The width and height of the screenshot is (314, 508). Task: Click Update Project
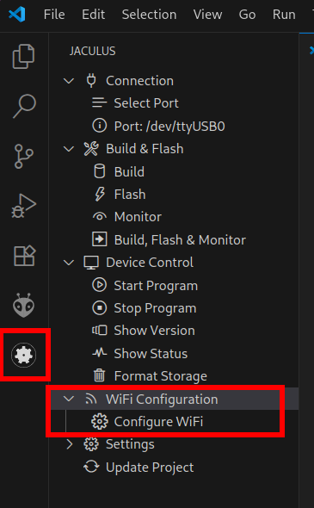150,468
